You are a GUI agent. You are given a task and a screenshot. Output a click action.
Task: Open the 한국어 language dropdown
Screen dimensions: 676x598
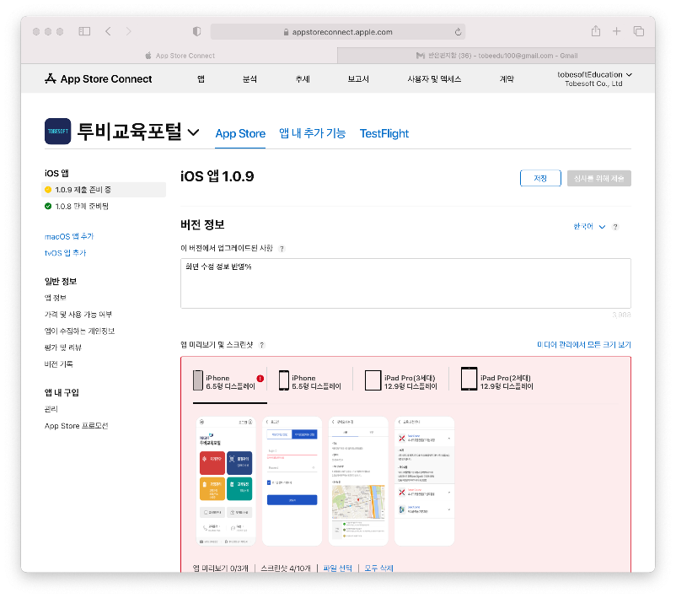click(589, 227)
